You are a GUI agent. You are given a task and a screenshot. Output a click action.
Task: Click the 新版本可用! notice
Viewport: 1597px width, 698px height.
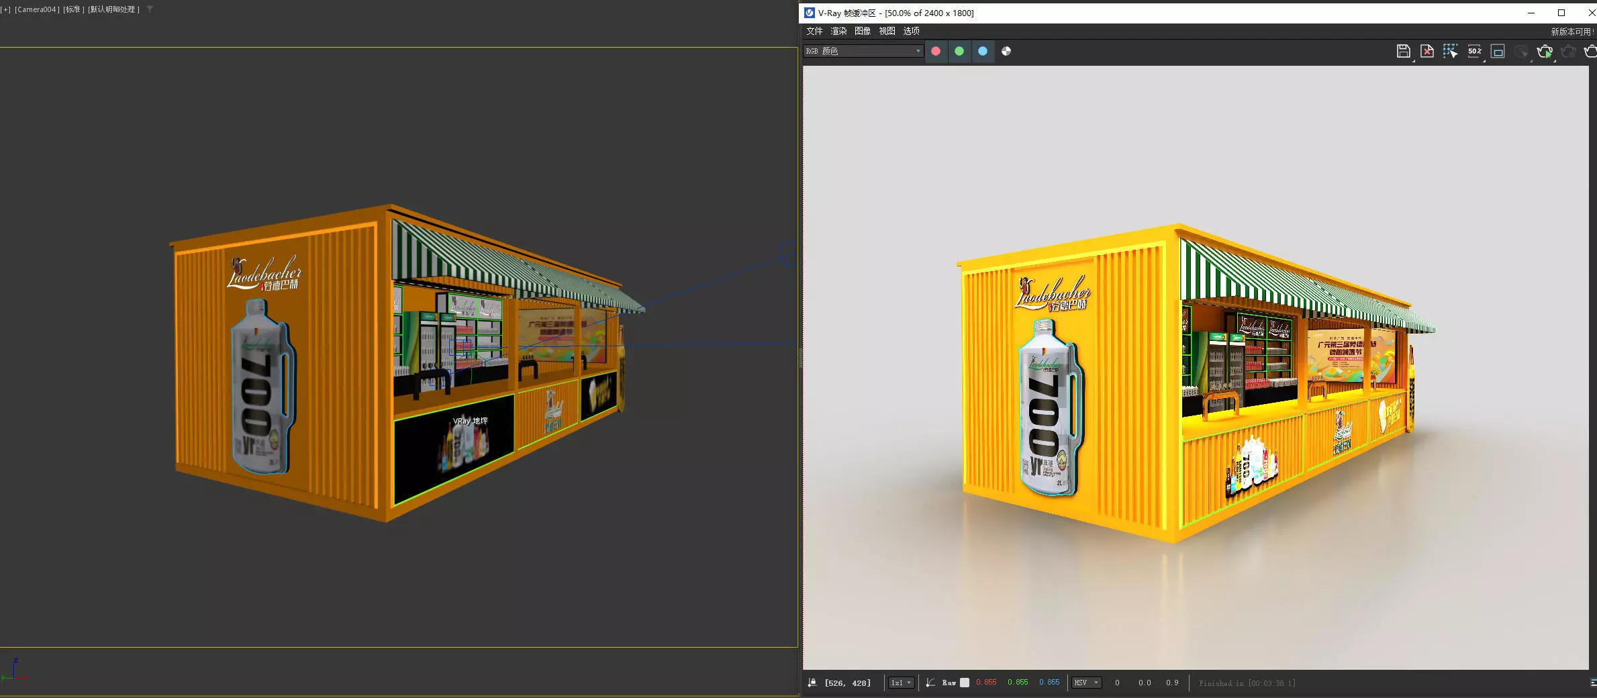click(1572, 32)
